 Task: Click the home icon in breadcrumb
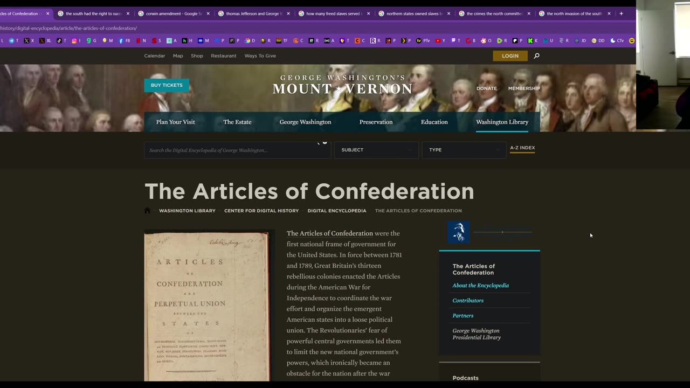click(x=147, y=211)
